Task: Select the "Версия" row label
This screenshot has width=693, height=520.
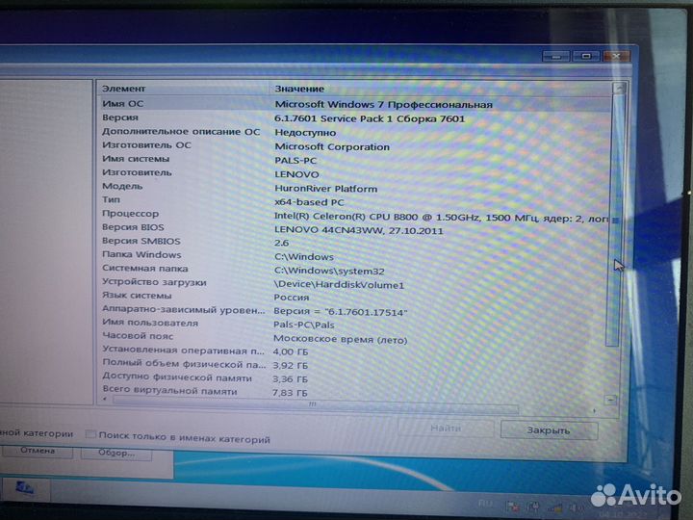Action: coord(120,117)
